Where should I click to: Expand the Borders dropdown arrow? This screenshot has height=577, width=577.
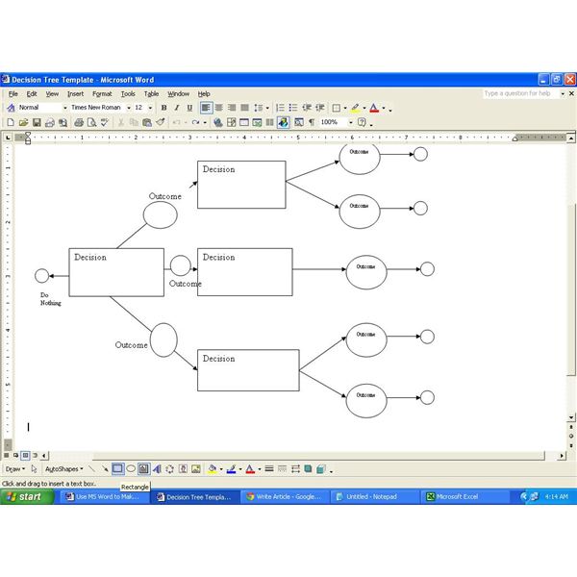pyautogui.click(x=345, y=108)
